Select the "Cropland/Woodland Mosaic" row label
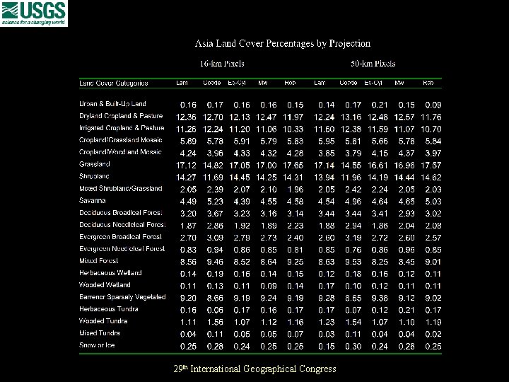 (120, 152)
